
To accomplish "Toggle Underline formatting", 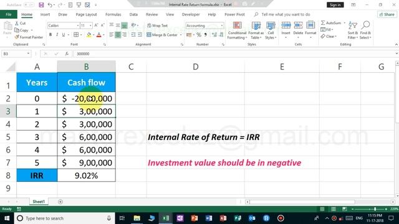I will click(x=64, y=35).
